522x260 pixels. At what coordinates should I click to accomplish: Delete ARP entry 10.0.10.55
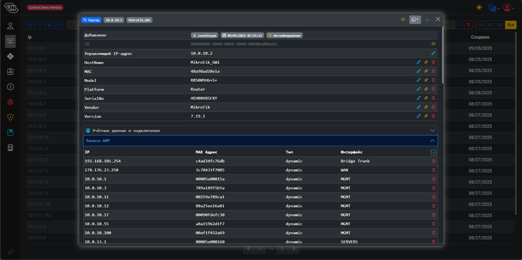(434, 224)
